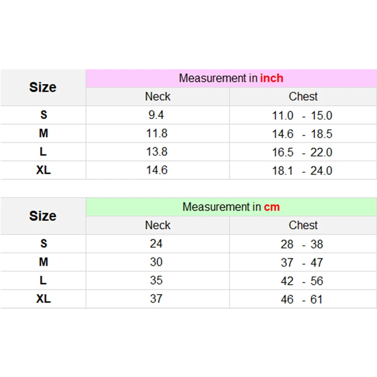The height and width of the screenshot is (377, 377).
Task: Click the neck value 11.8
Action: [156, 133]
